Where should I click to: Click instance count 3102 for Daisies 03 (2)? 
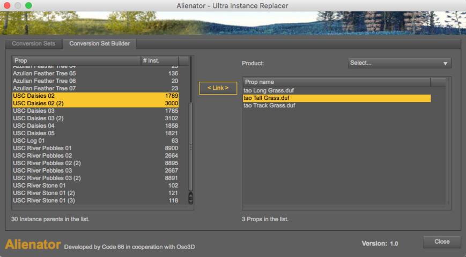pyautogui.click(x=172, y=118)
